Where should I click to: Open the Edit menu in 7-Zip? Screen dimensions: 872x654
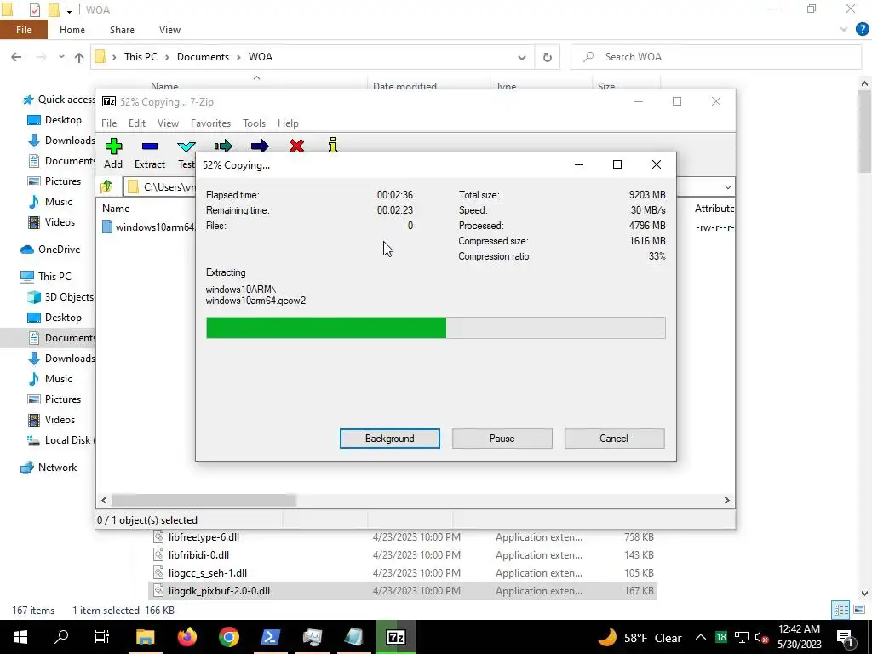pos(137,123)
